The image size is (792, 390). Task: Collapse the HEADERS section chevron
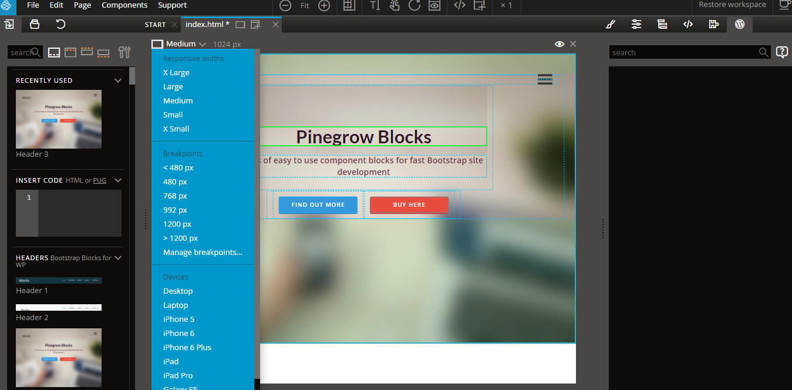(118, 258)
